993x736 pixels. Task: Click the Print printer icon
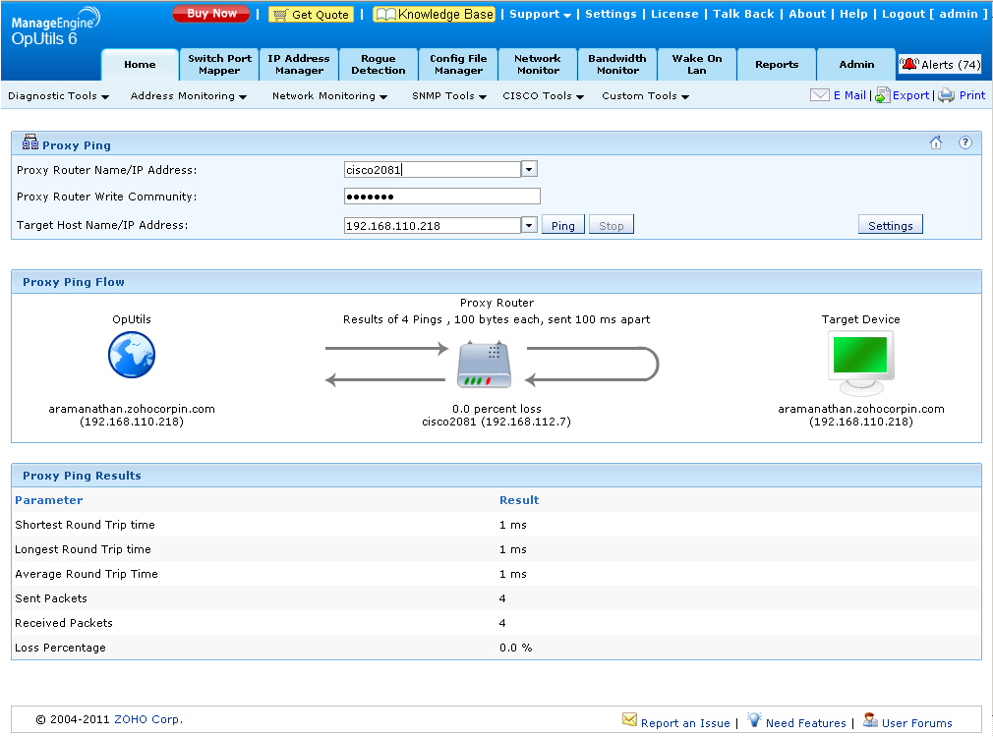pos(946,95)
